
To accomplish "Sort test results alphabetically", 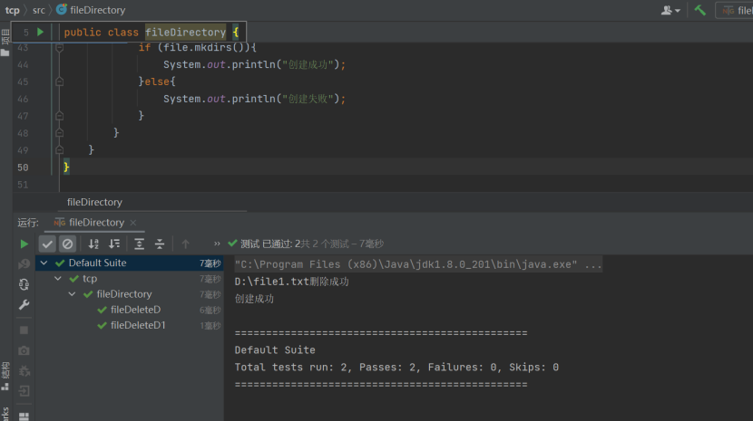I will 93,244.
